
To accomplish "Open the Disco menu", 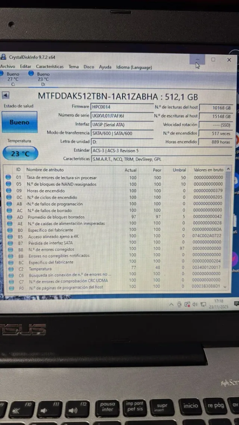I will pyautogui.click(x=89, y=67).
